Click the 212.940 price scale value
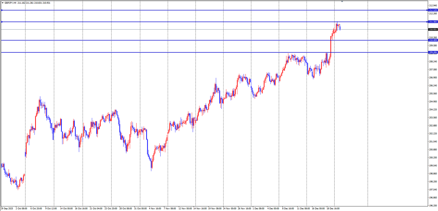The height and width of the screenshot is (211, 438). point(433,5)
